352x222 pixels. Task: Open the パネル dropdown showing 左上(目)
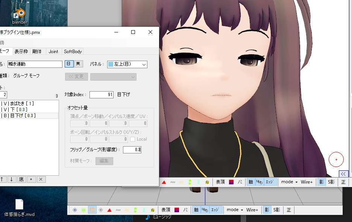[x=127, y=64]
